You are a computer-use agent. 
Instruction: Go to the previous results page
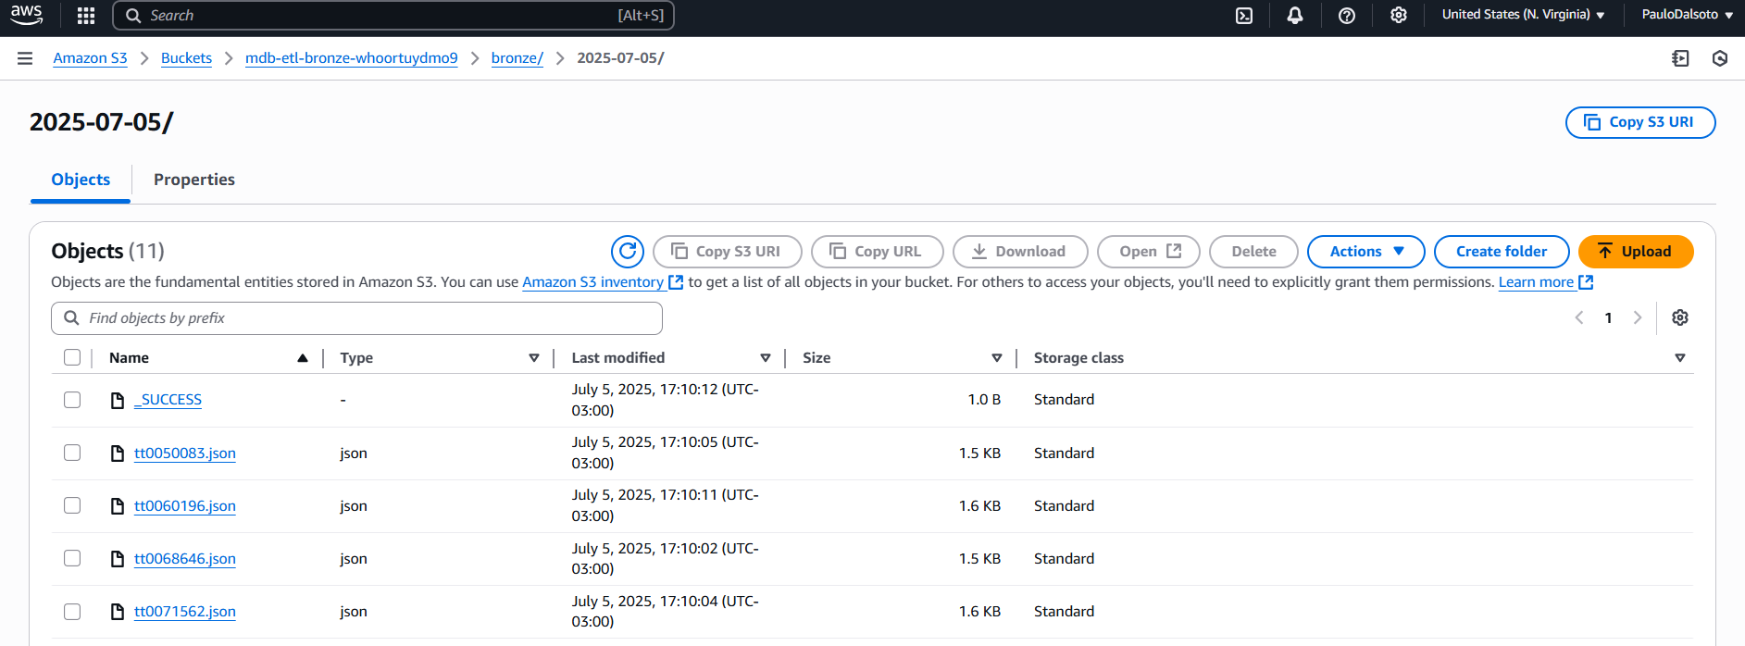(1579, 317)
